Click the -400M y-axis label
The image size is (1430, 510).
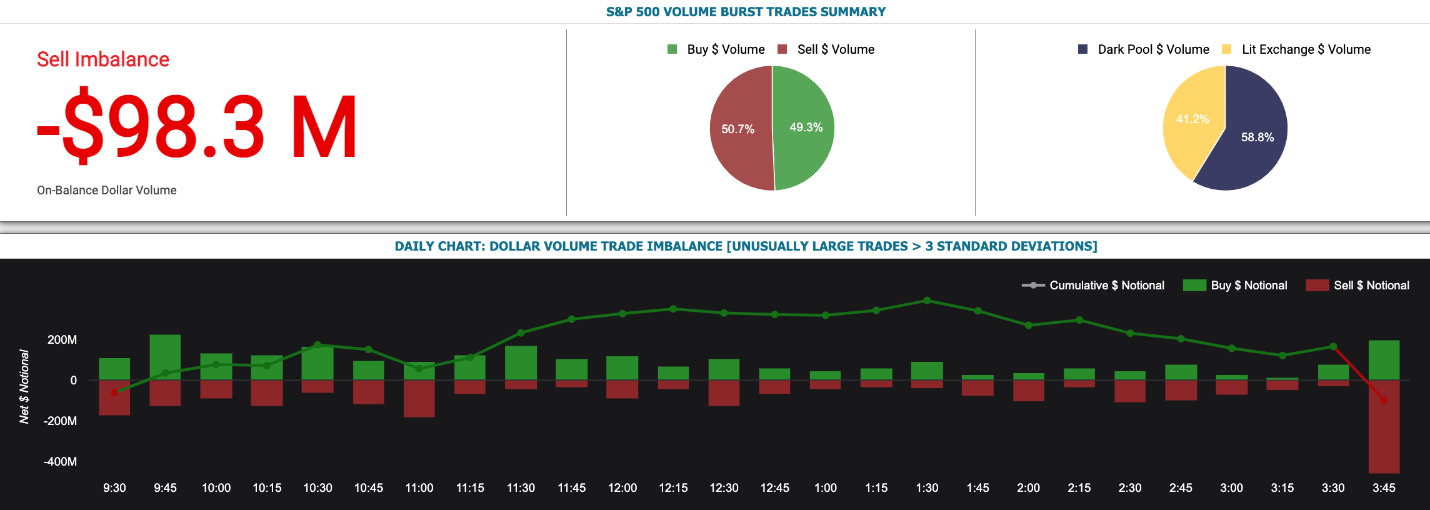(x=60, y=461)
